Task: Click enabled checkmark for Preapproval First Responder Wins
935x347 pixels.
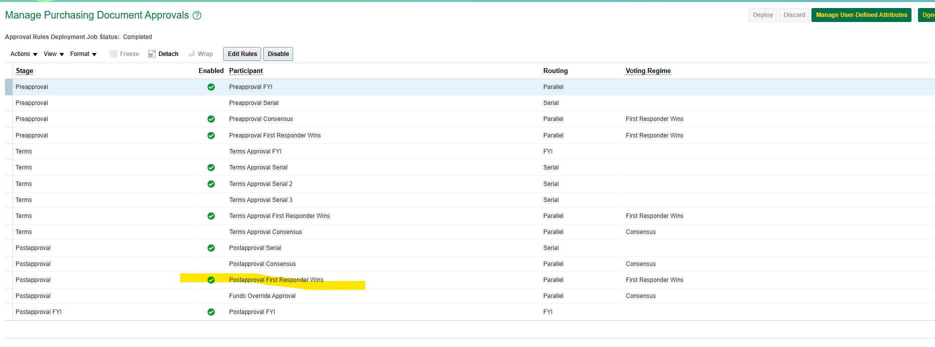Action: pyautogui.click(x=211, y=135)
